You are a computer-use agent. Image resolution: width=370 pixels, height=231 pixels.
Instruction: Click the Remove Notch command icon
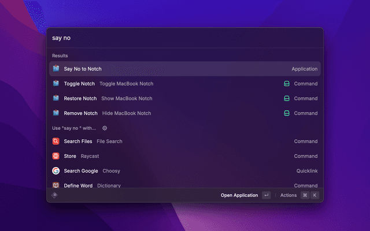point(56,113)
